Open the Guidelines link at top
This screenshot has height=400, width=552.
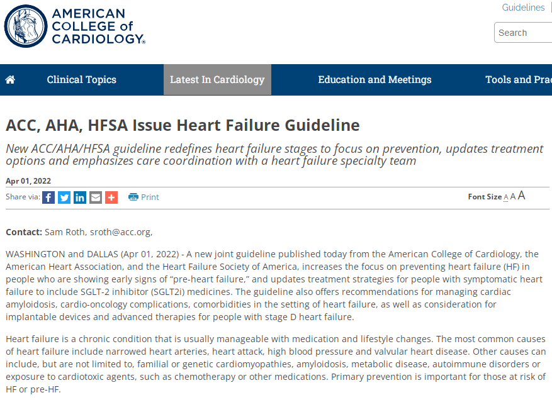[523, 8]
